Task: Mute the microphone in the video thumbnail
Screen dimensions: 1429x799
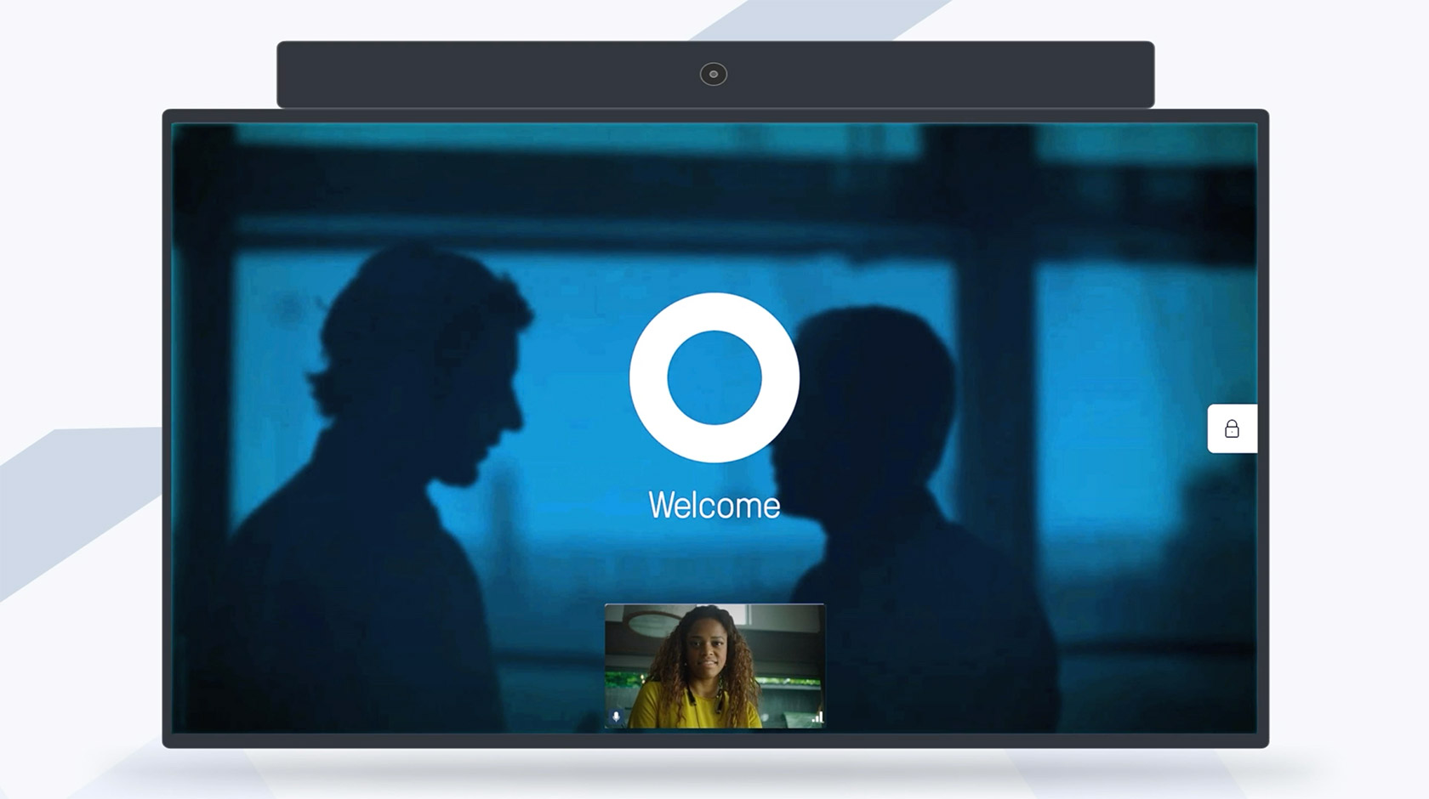Action: click(x=616, y=717)
